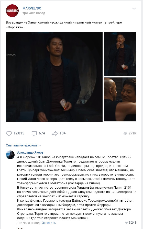Image resolution: width=143 pixels, height=229 pixels.
Task: Open the MARVEL/DC group name link
Action: tap(32, 8)
